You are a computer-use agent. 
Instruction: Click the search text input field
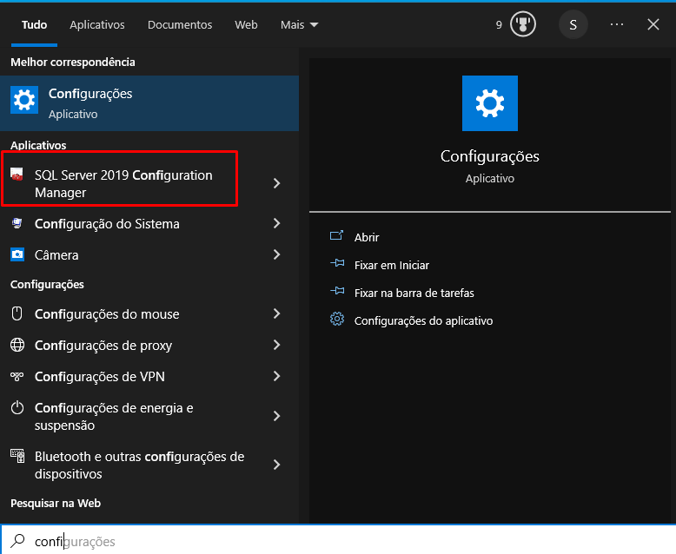click(x=348, y=541)
